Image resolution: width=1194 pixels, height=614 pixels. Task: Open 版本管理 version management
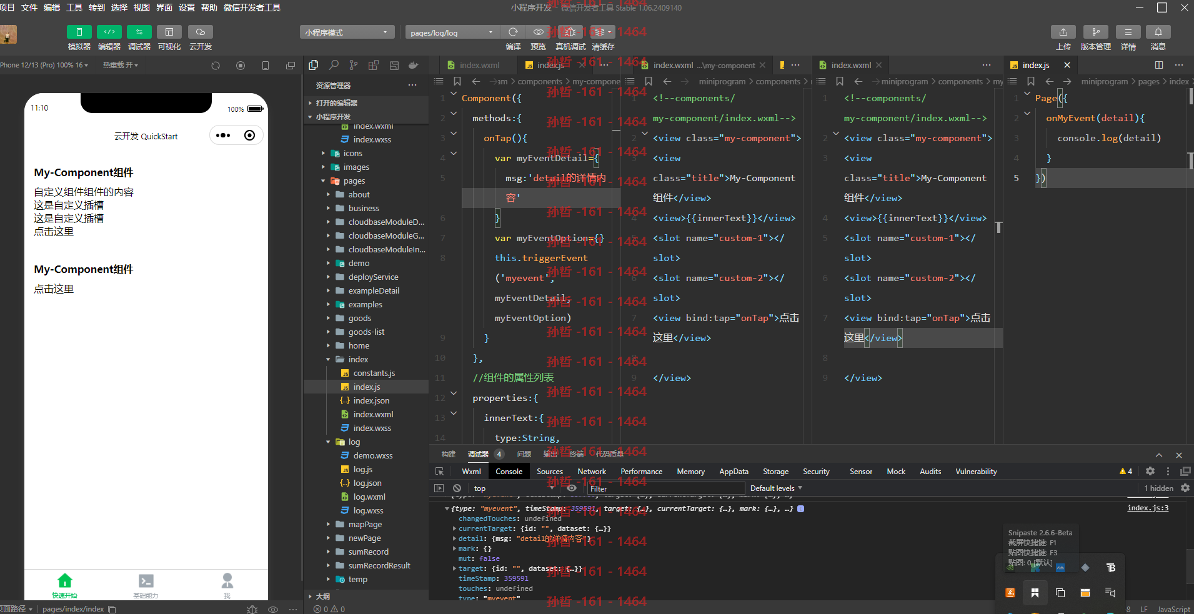(1095, 32)
